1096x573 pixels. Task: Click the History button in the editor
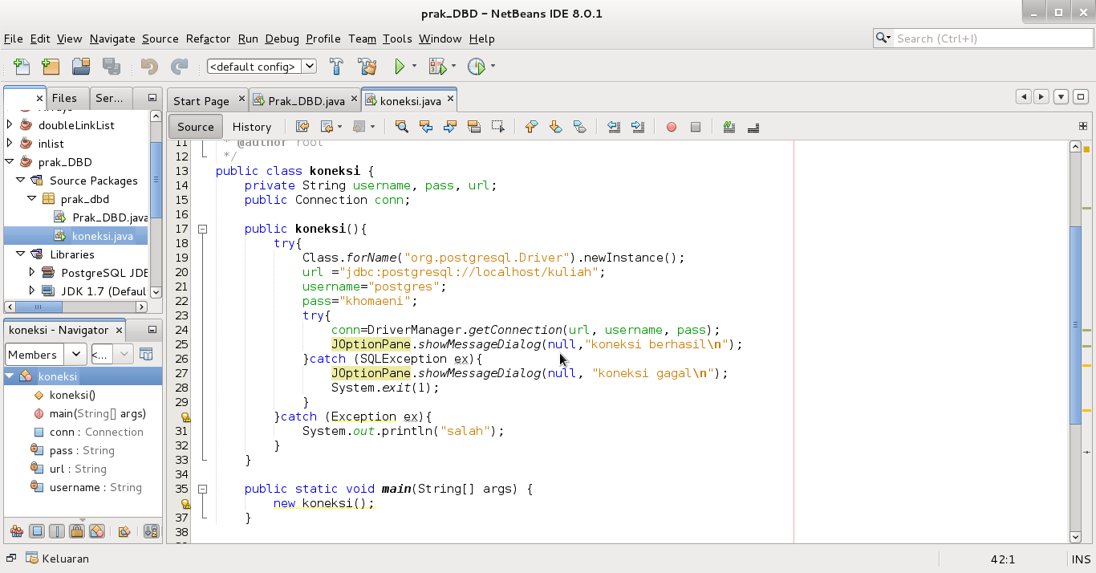coord(252,126)
